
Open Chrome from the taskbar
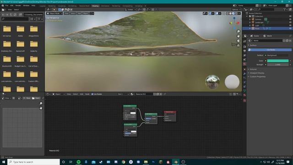123,162
